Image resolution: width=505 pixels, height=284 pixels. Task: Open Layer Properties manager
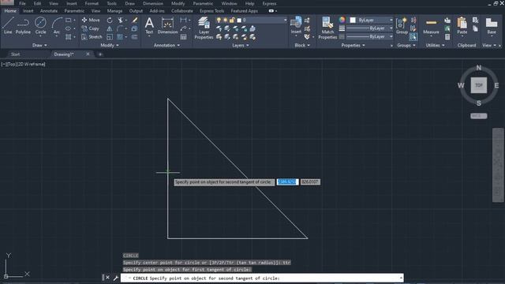click(204, 28)
